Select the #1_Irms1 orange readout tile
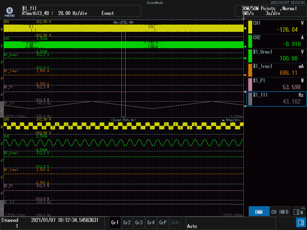 coord(276,70)
